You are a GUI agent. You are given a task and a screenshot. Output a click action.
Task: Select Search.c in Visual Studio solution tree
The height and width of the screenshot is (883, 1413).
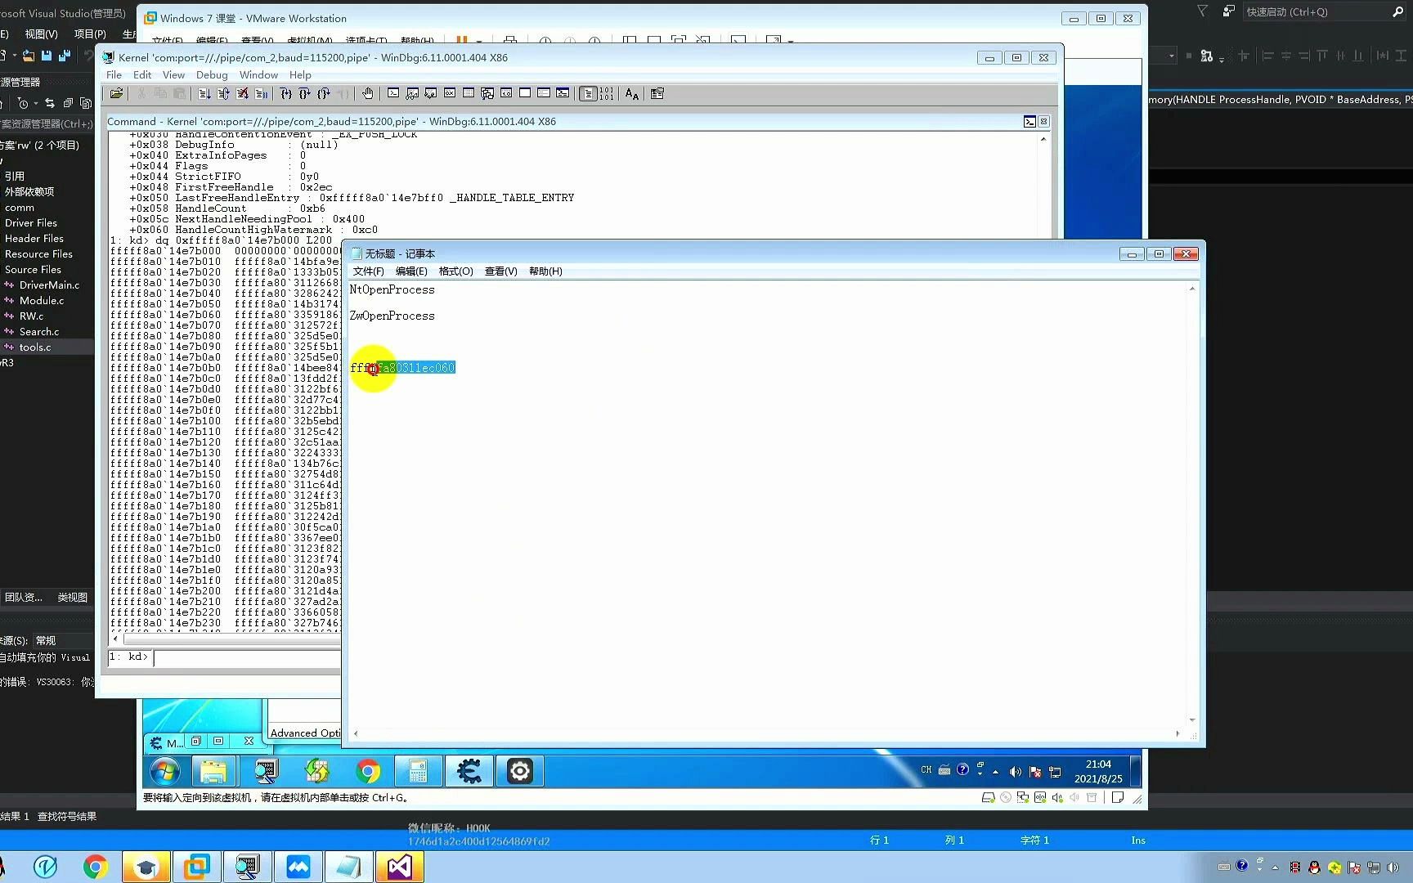[x=39, y=332]
